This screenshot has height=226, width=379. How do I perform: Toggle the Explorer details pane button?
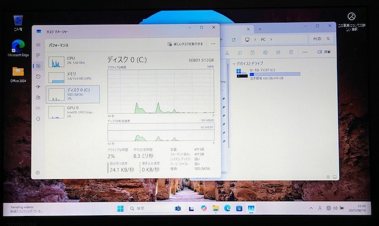[324, 52]
